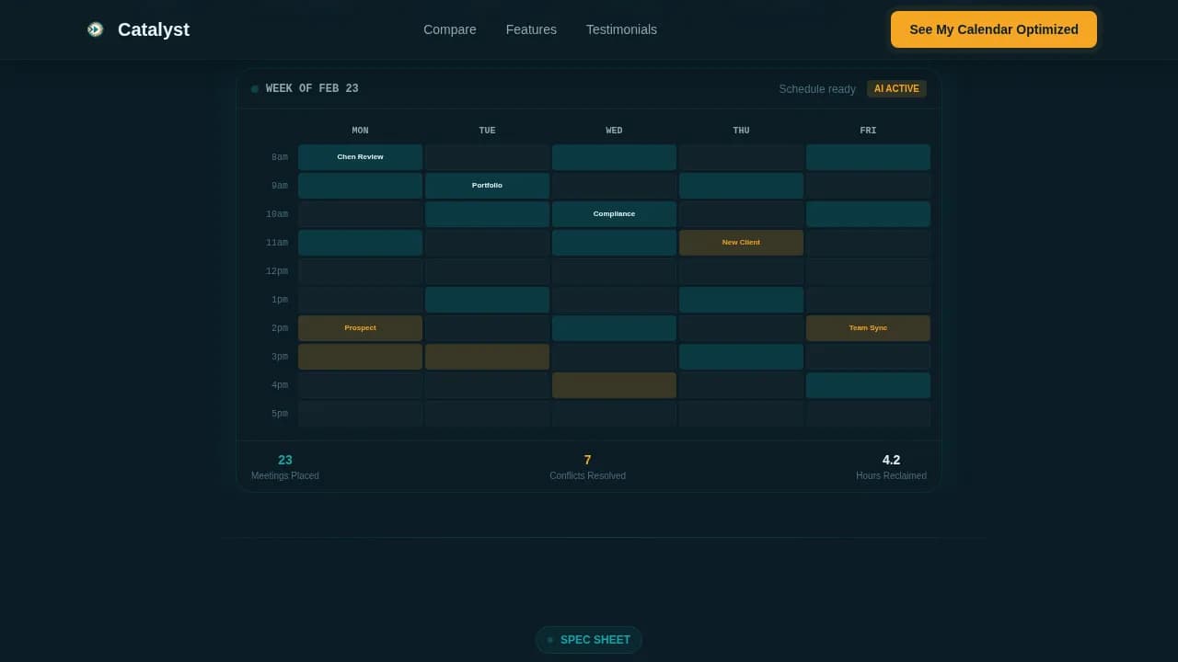The height and width of the screenshot is (662, 1178).
Task: Click the THU column header
Action: (x=741, y=131)
